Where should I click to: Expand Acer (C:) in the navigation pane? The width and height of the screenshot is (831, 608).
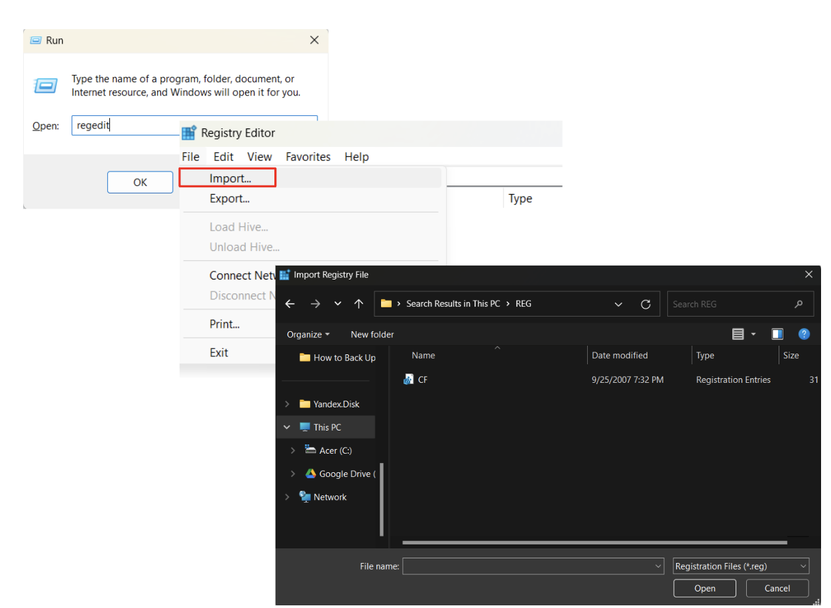(292, 450)
